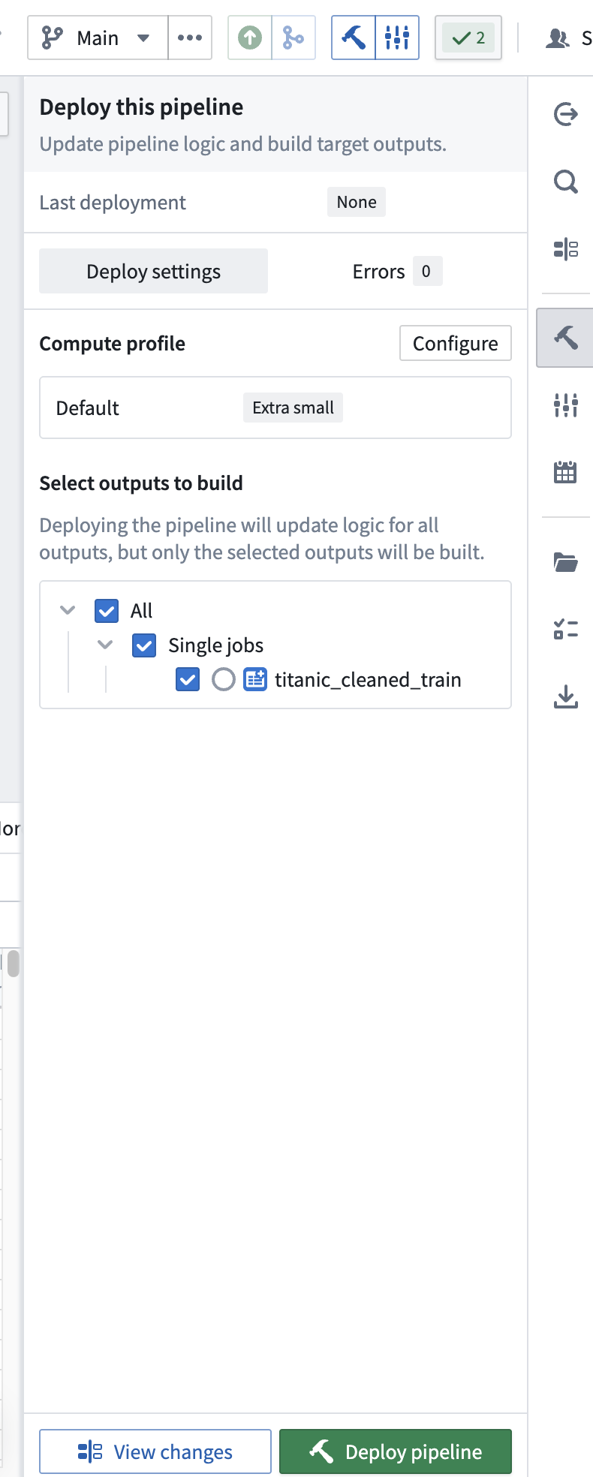Open the checklist icon in right sidebar

click(x=565, y=629)
